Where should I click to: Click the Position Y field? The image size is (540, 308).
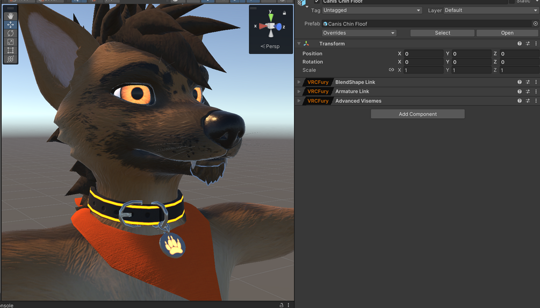point(471,53)
